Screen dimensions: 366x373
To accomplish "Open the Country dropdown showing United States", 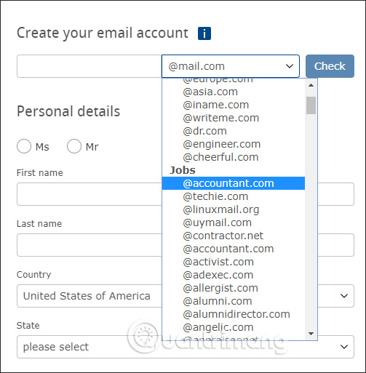I will point(186,296).
